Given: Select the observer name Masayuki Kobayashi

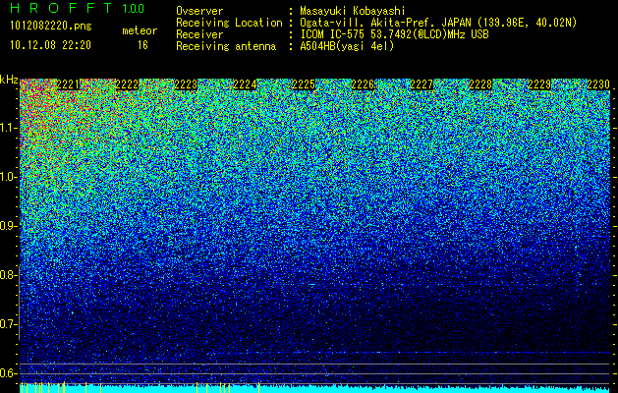Looking at the screenshot, I should click(x=353, y=11).
